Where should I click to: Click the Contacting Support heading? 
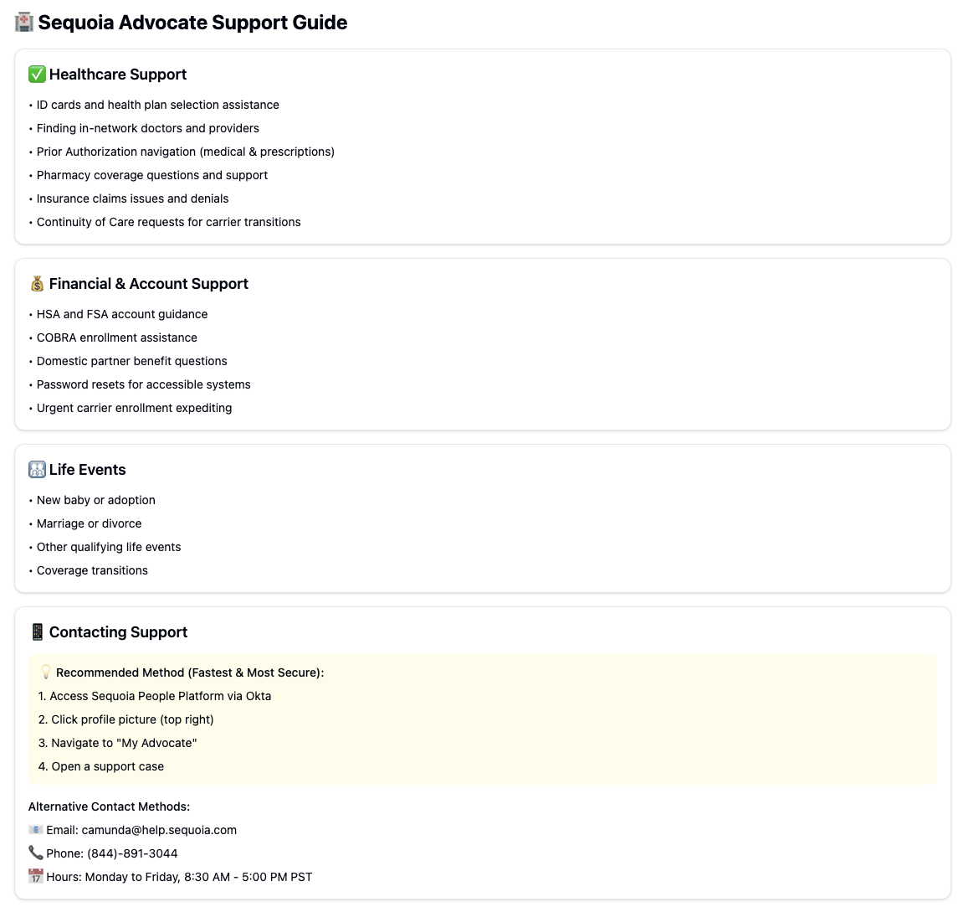coord(119,632)
